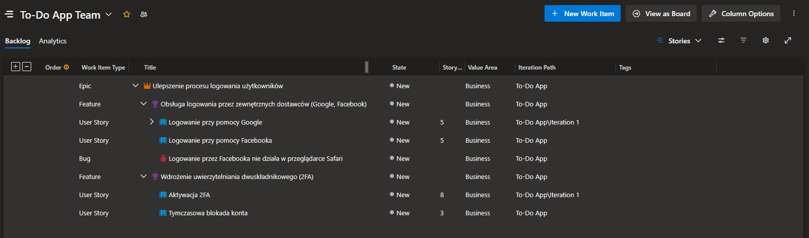Viewport: 809px width, 238px height.
Task: Sort by the Order column header
Action: (53, 67)
